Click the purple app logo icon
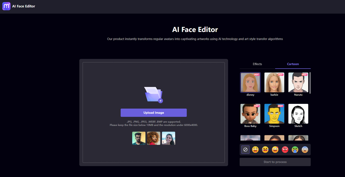Image resolution: width=345 pixels, height=177 pixels. coord(6,6)
